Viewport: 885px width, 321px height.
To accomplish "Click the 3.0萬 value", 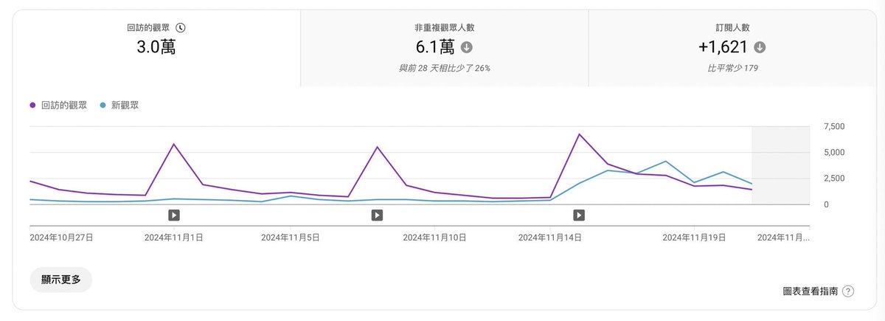I will pyautogui.click(x=156, y=48).
